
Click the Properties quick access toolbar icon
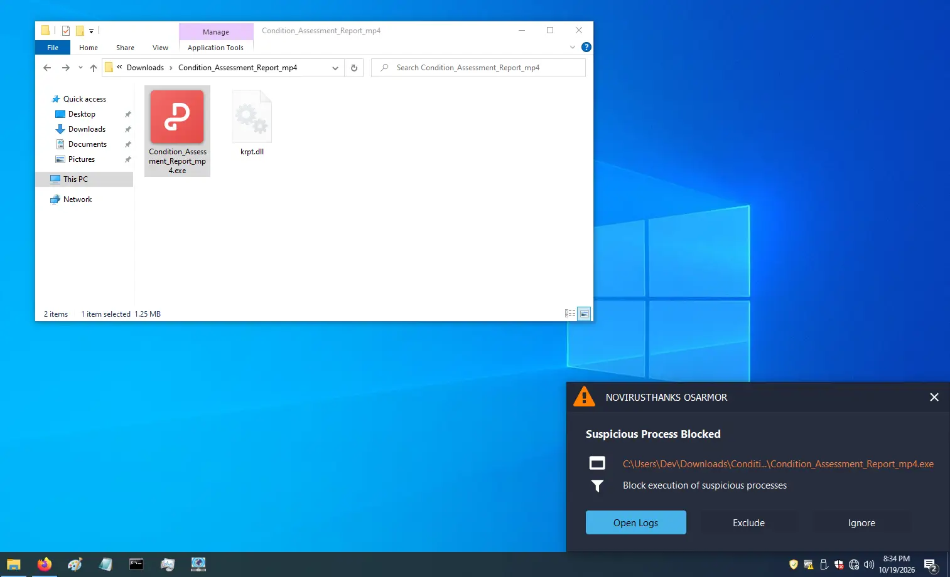click(65, 30)
